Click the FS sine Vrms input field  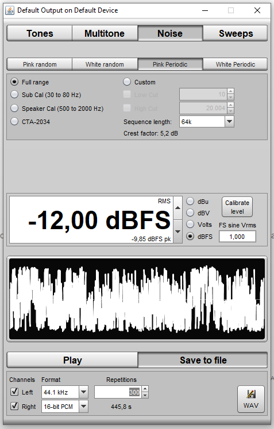tap(237, 237)
